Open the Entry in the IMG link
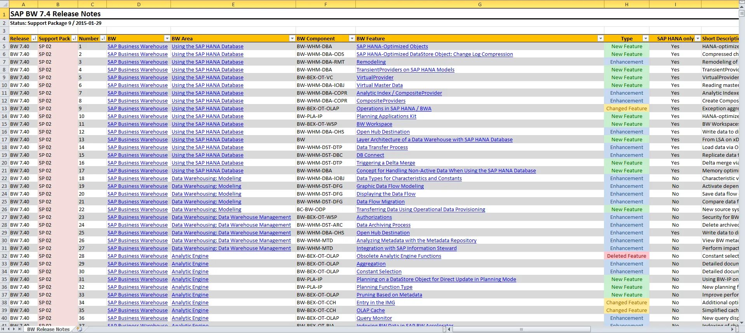 pyautogui.click(x=376, y=302)
